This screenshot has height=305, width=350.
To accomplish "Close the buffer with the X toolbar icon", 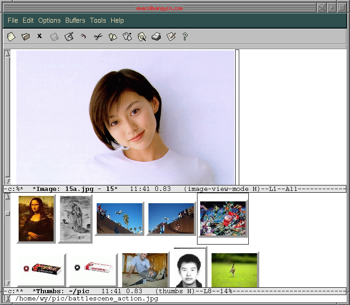I will pyautogui.click(x=39, y=36).
